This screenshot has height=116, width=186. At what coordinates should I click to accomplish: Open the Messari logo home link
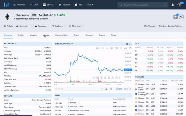coord(6,5)
